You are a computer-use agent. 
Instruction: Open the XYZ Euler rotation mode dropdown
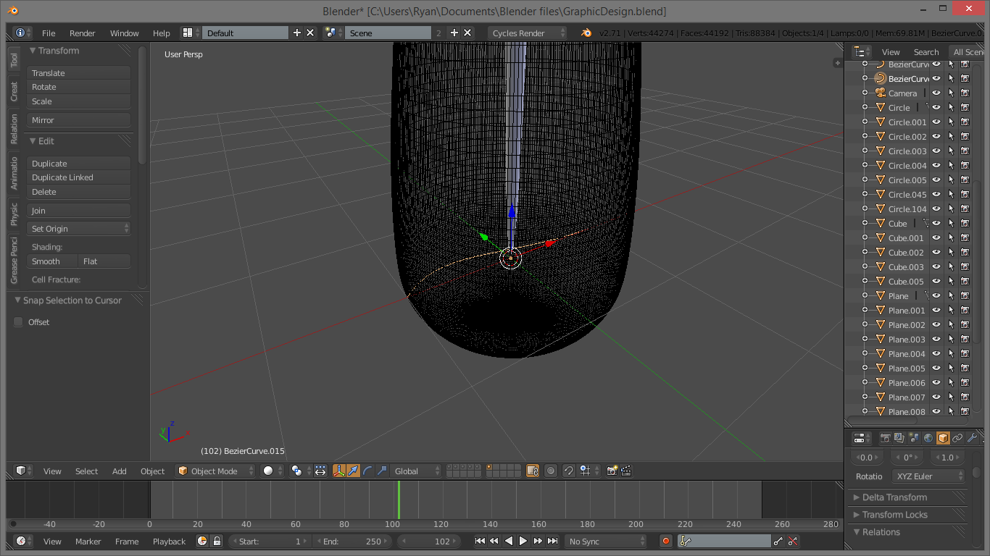[x=929, y=476]
